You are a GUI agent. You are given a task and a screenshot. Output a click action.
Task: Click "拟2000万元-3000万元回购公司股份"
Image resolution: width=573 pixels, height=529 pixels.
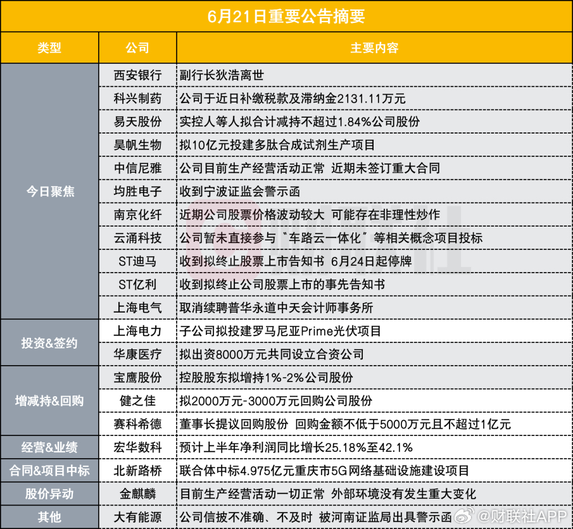point(276,401)
